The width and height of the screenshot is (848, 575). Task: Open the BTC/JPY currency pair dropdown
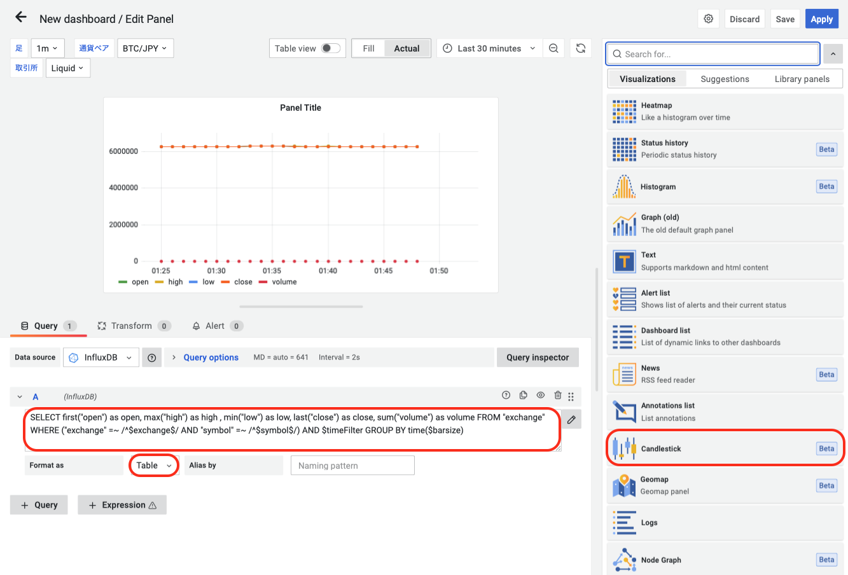(145, 48)
